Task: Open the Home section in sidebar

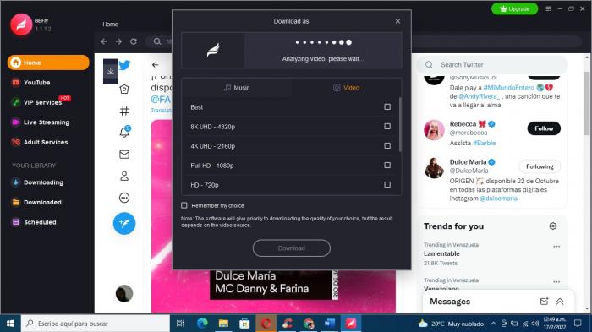Action: (48, 63)
